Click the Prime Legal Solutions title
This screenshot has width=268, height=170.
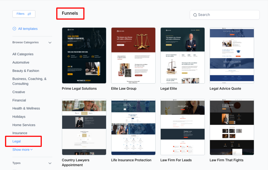coord(79,89)
